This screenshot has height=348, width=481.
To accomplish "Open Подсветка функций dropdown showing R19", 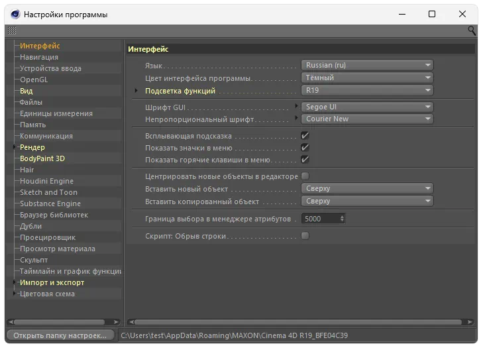I will [367, 90].
